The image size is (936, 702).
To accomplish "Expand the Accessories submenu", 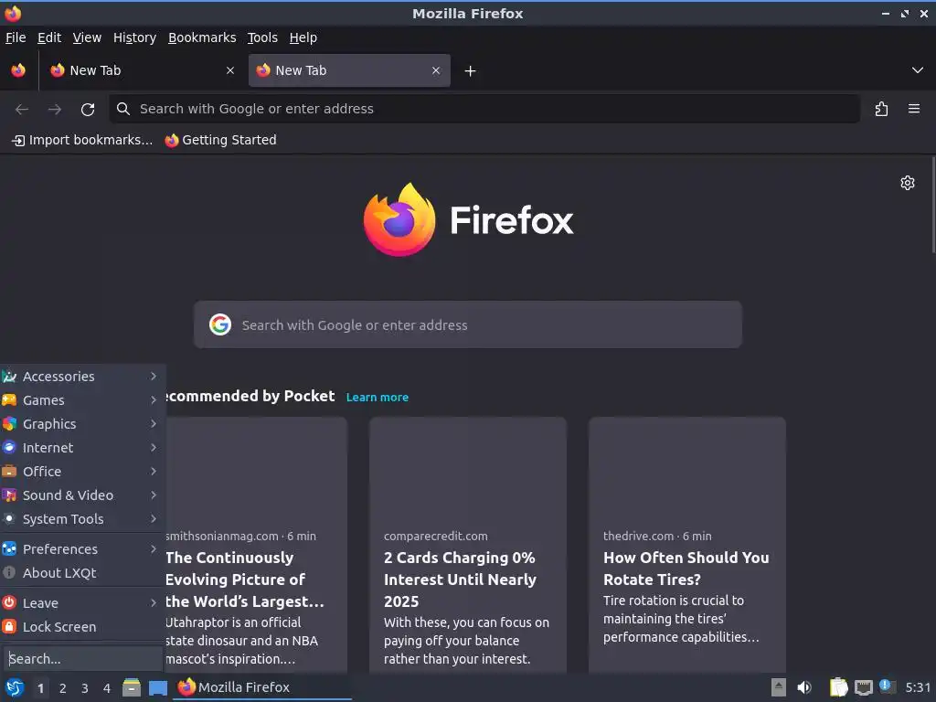I will [82, 377].
